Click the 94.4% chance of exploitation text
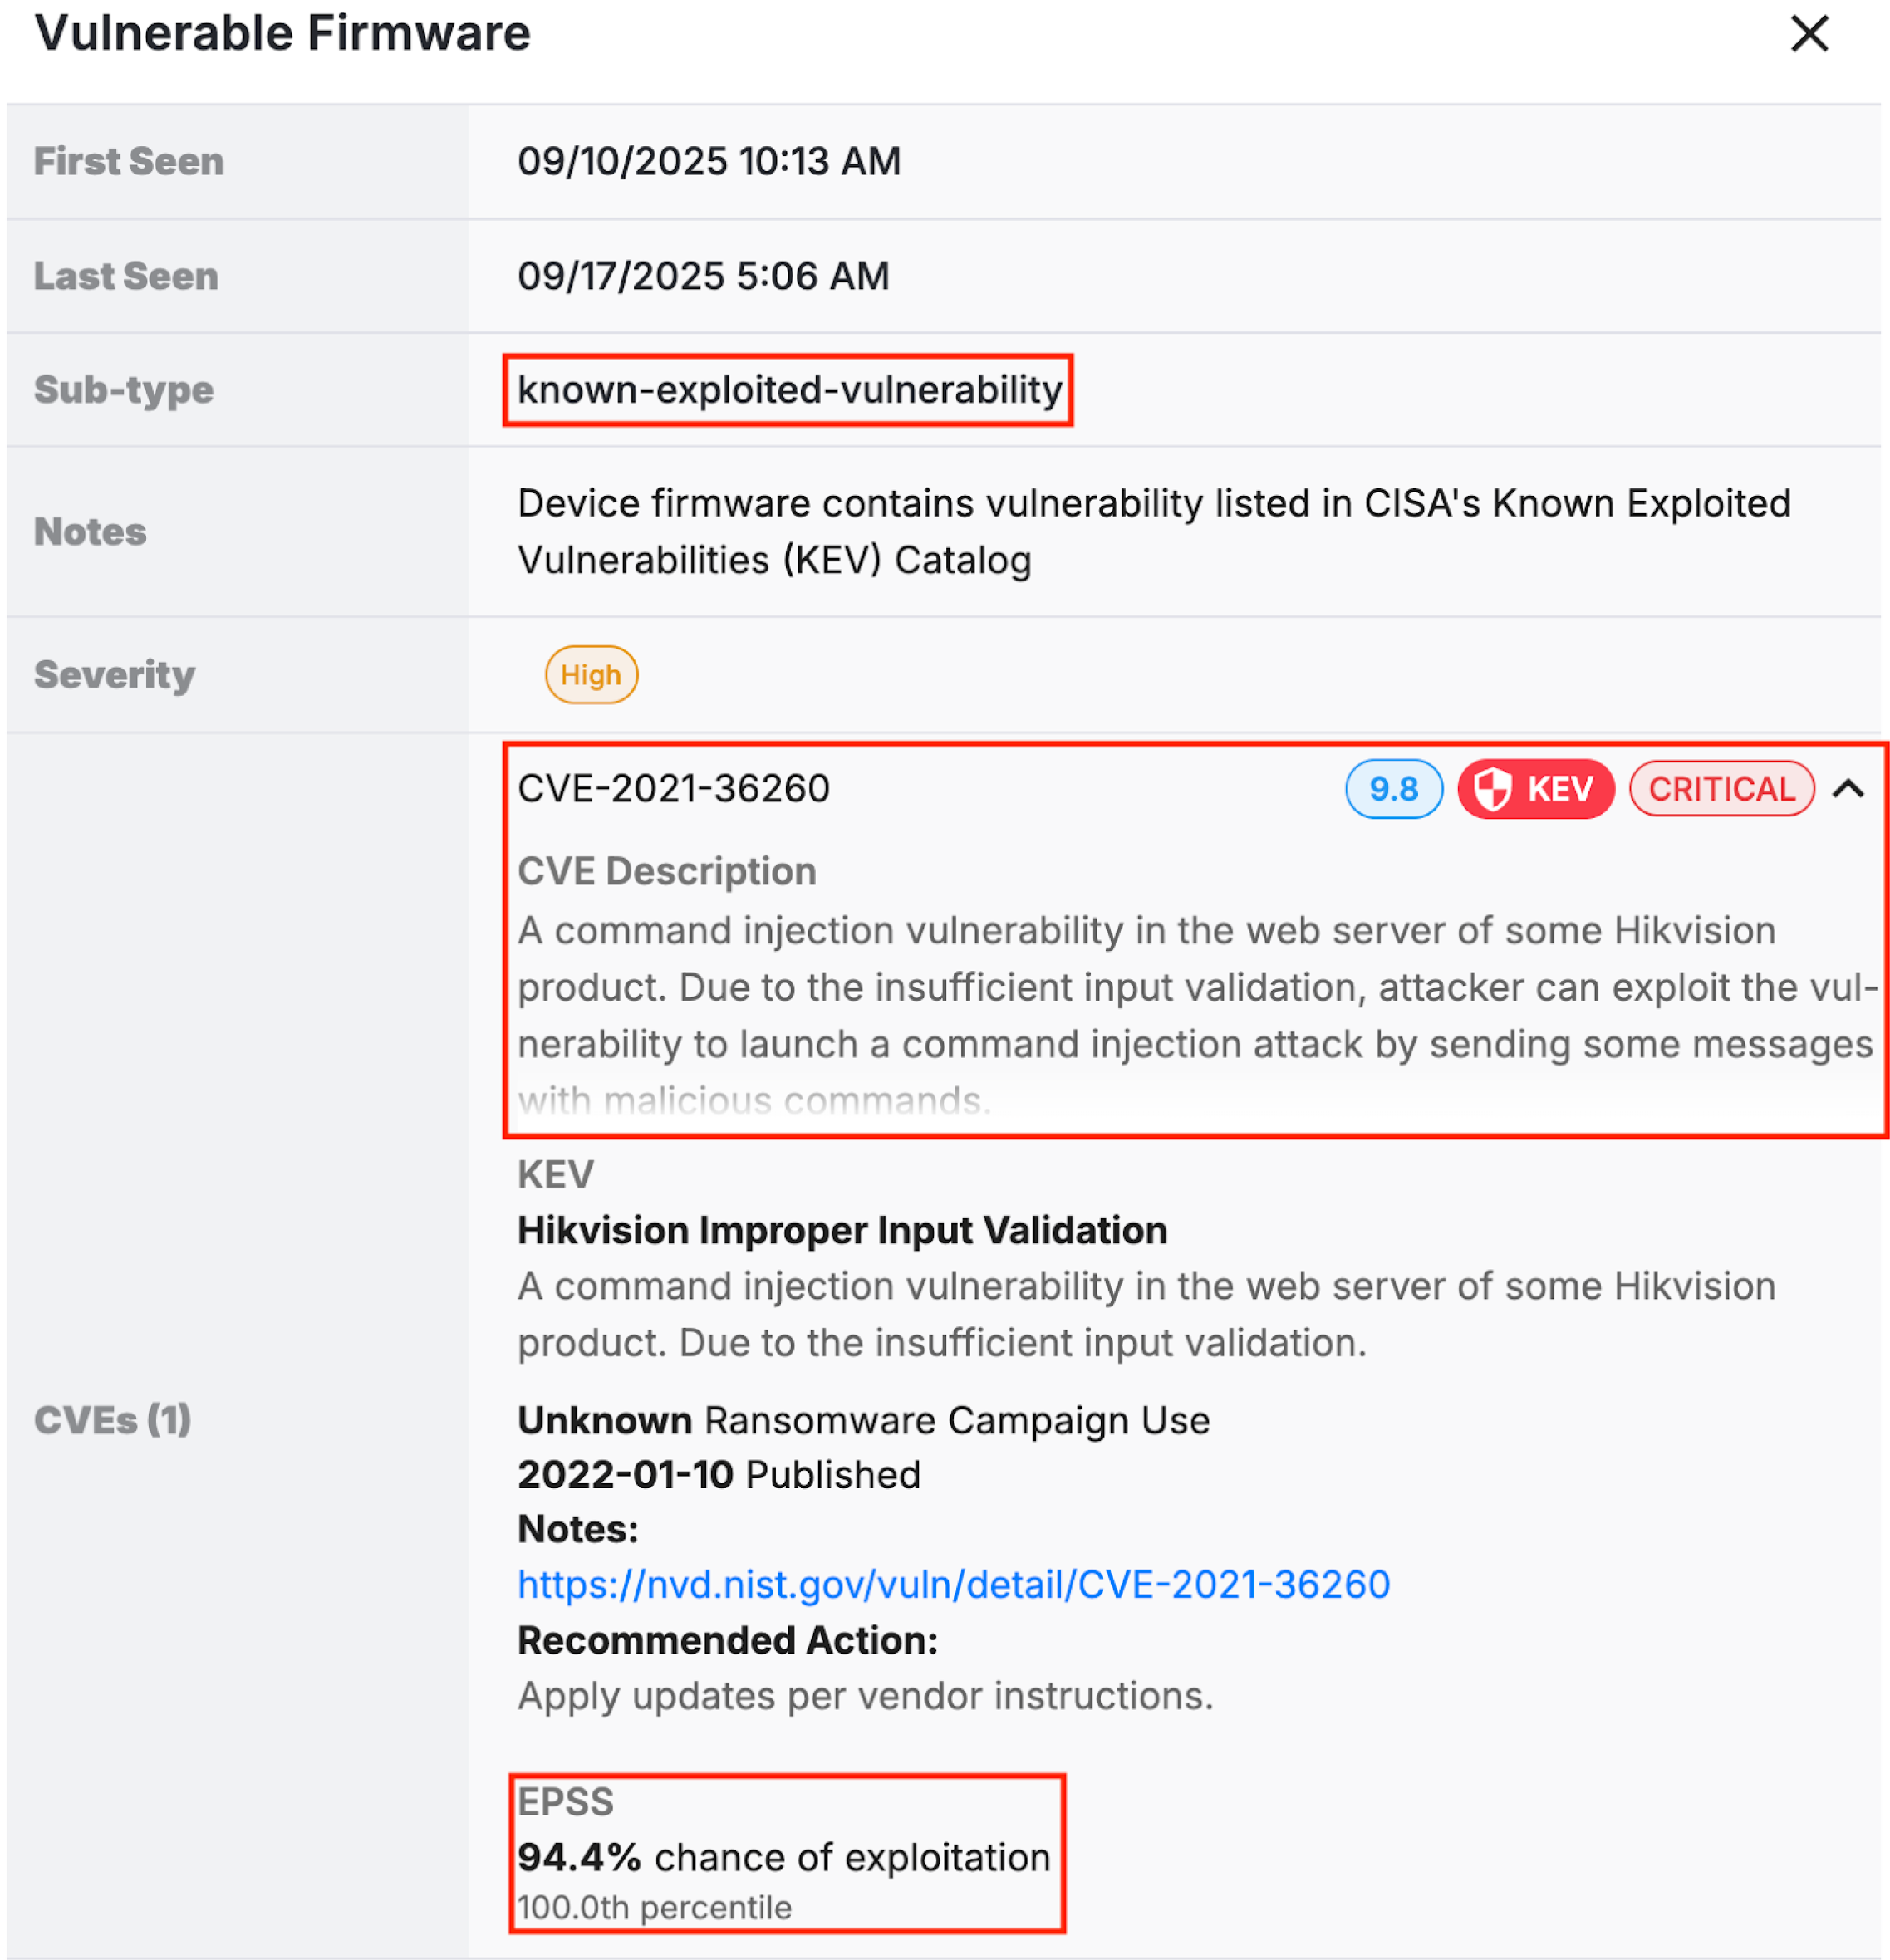The height and width of the screenshot is (1960, 1890). (783, 1857)
